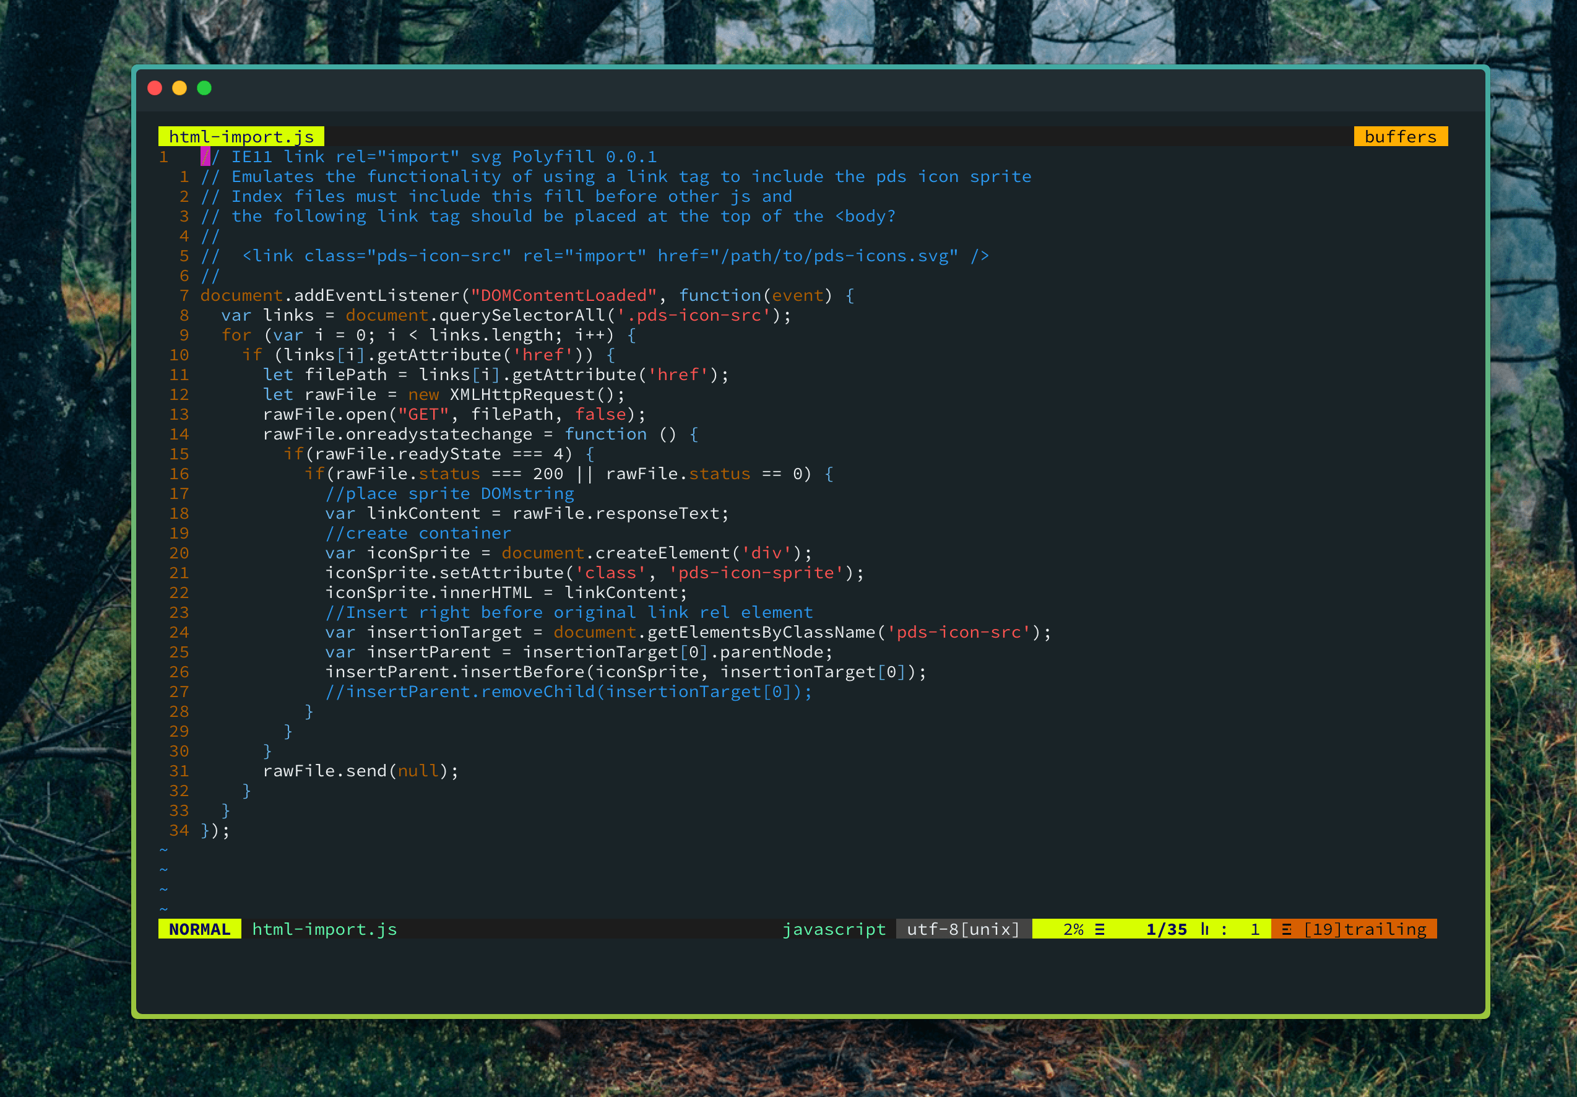This screenshot has height=1097, width=1577.
Task: Click the '//place sprite DOMstring' comment
Action: [x=449, y=493]
